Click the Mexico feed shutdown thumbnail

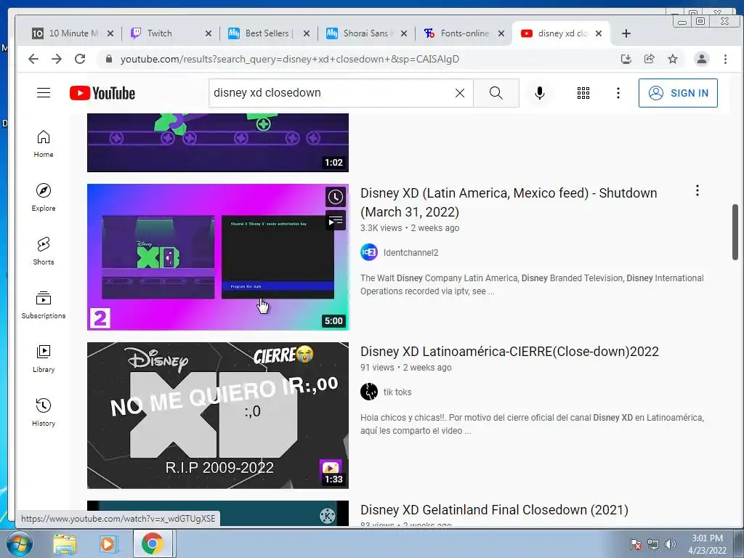218,256
